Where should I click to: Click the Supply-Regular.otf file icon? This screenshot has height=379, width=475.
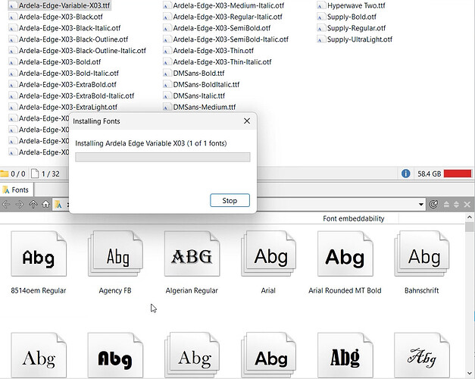click(320, 28)
